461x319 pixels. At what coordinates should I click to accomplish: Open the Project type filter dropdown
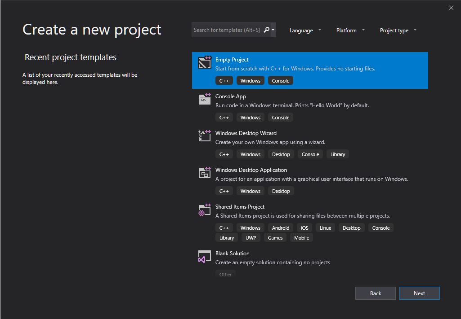click(398, 30)
